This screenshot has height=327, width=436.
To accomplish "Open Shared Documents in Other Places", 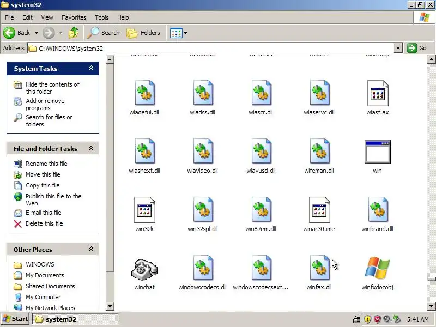I will (x=50, y=286).
